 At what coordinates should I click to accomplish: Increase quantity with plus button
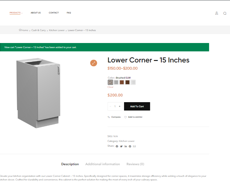point(119,106)
